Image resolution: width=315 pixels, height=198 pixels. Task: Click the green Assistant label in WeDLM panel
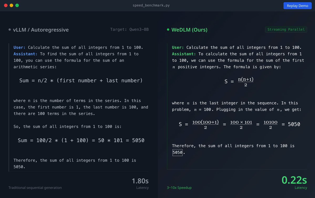[184, 54]
